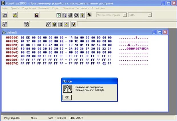Click the PonyProg2000 title bar app icon
Image resolution: width=177 pixels, height=121 pixels.
coord(3,3)
